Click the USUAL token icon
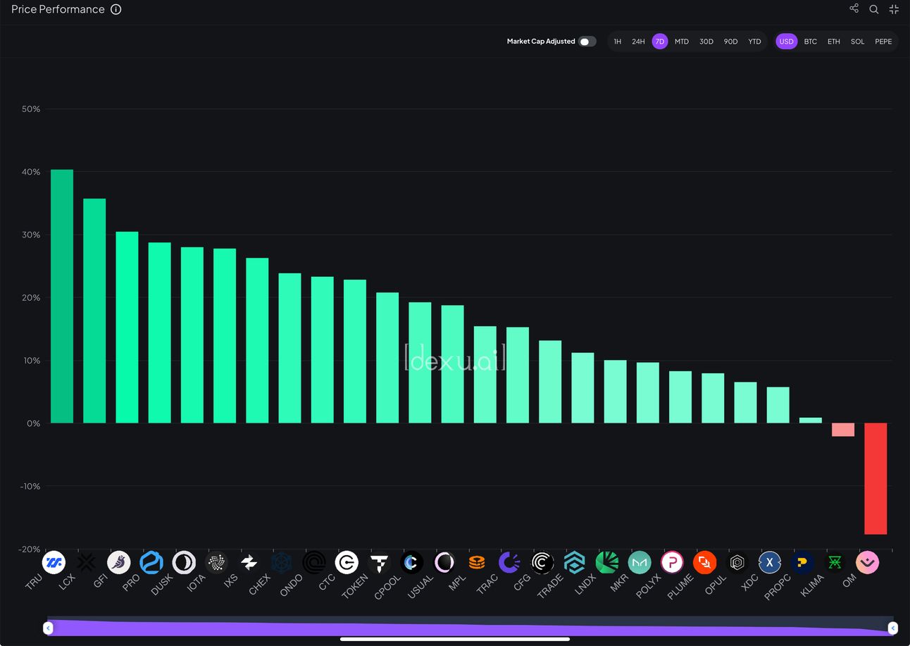 click(444, 562)
